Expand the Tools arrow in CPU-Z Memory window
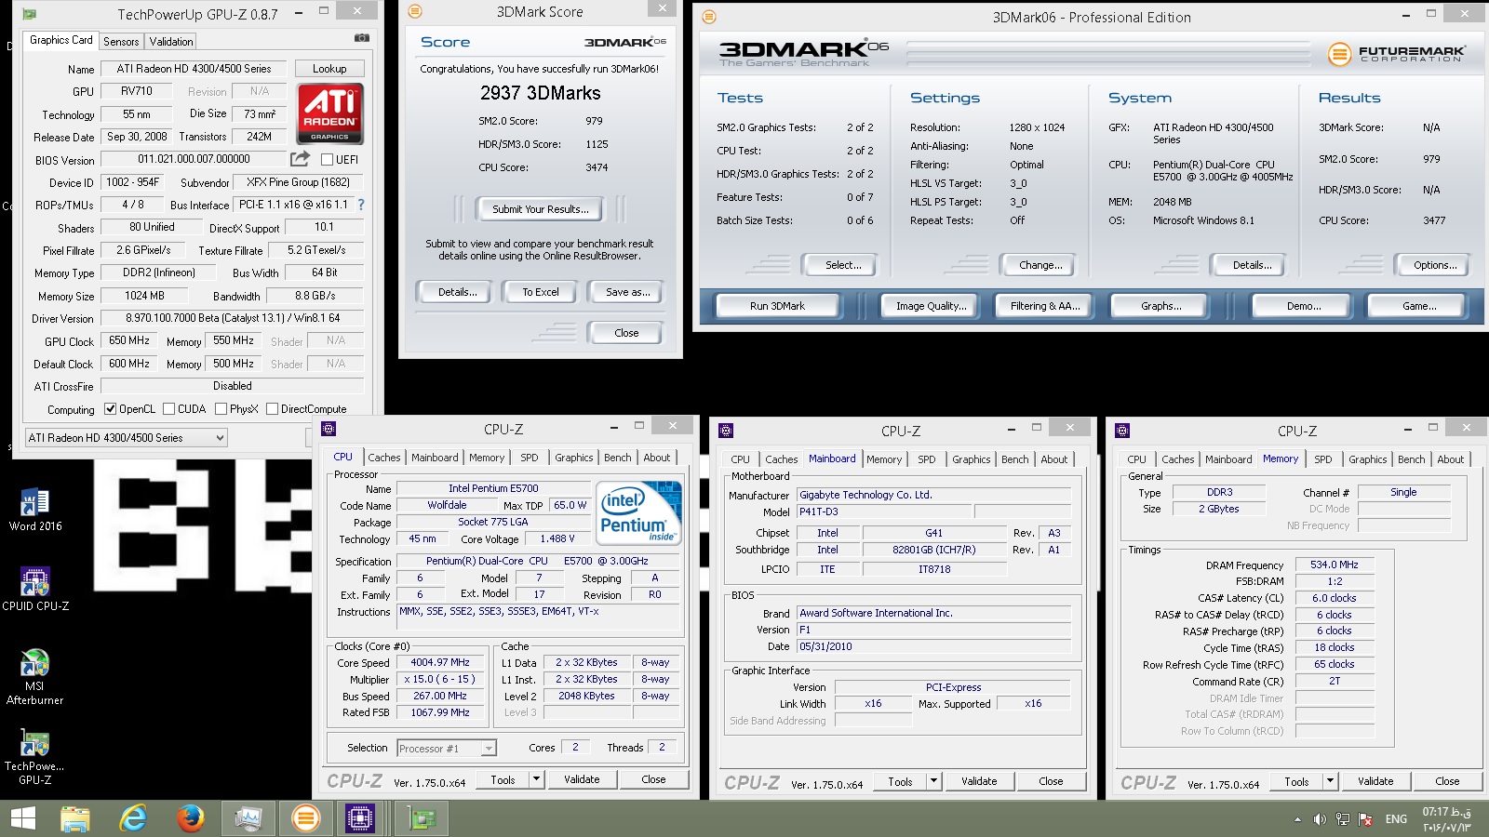The height and width of the screenshot is (837, 1489). point(1330,781)
